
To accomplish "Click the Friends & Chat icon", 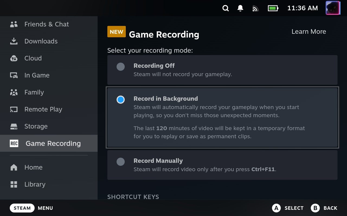I will (x=14, y=24).
